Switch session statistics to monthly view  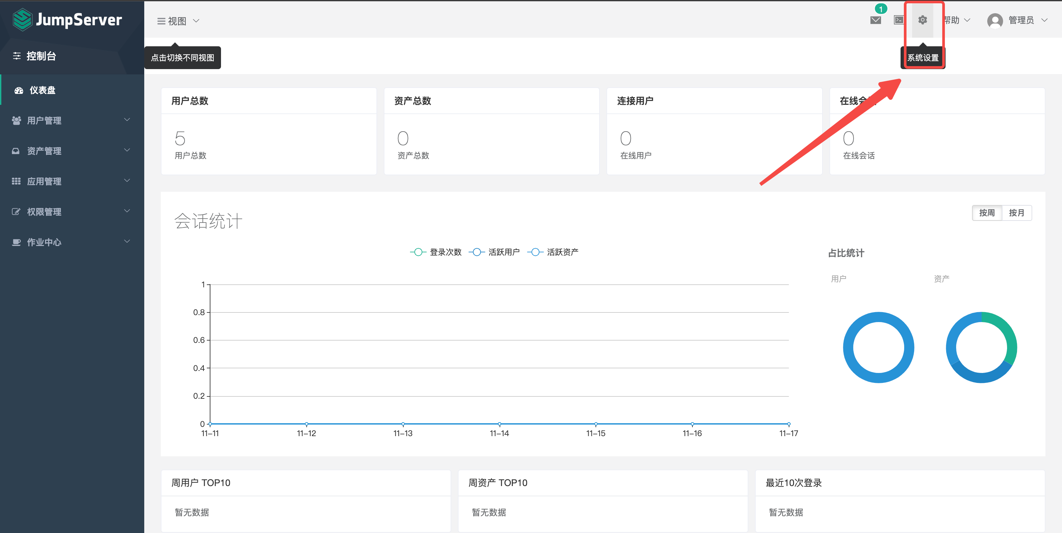click(x=1016, y=213)
